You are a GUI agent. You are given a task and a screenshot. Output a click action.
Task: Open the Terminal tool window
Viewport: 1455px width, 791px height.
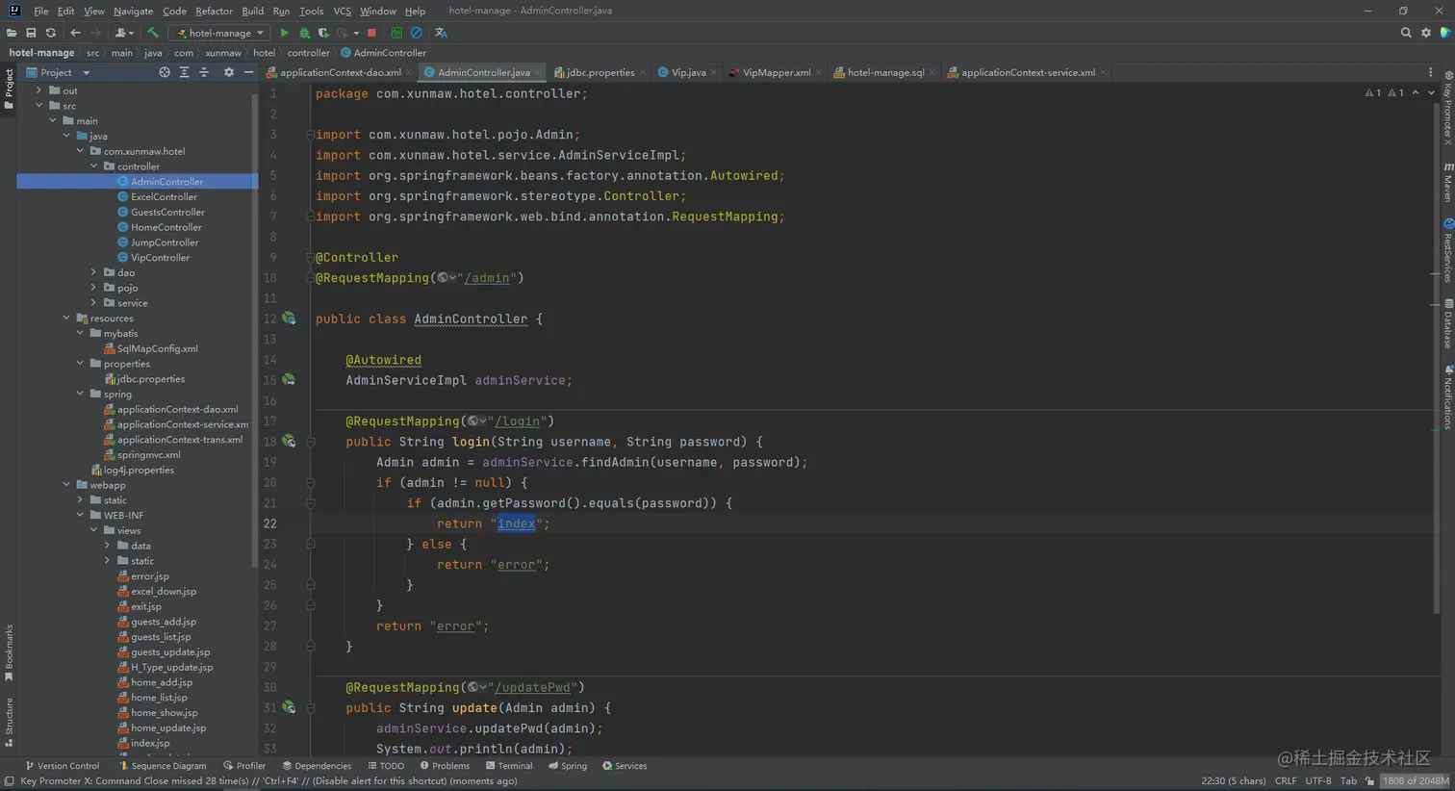(509, 766)
